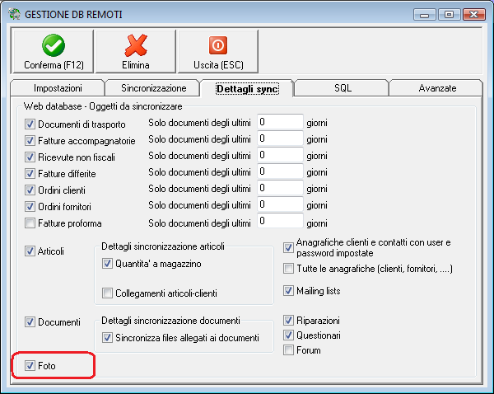This screenshot has height=394, width=494.
Task: Toggle Quantita' a magazzino checkbox
Action: click(107, 264)
